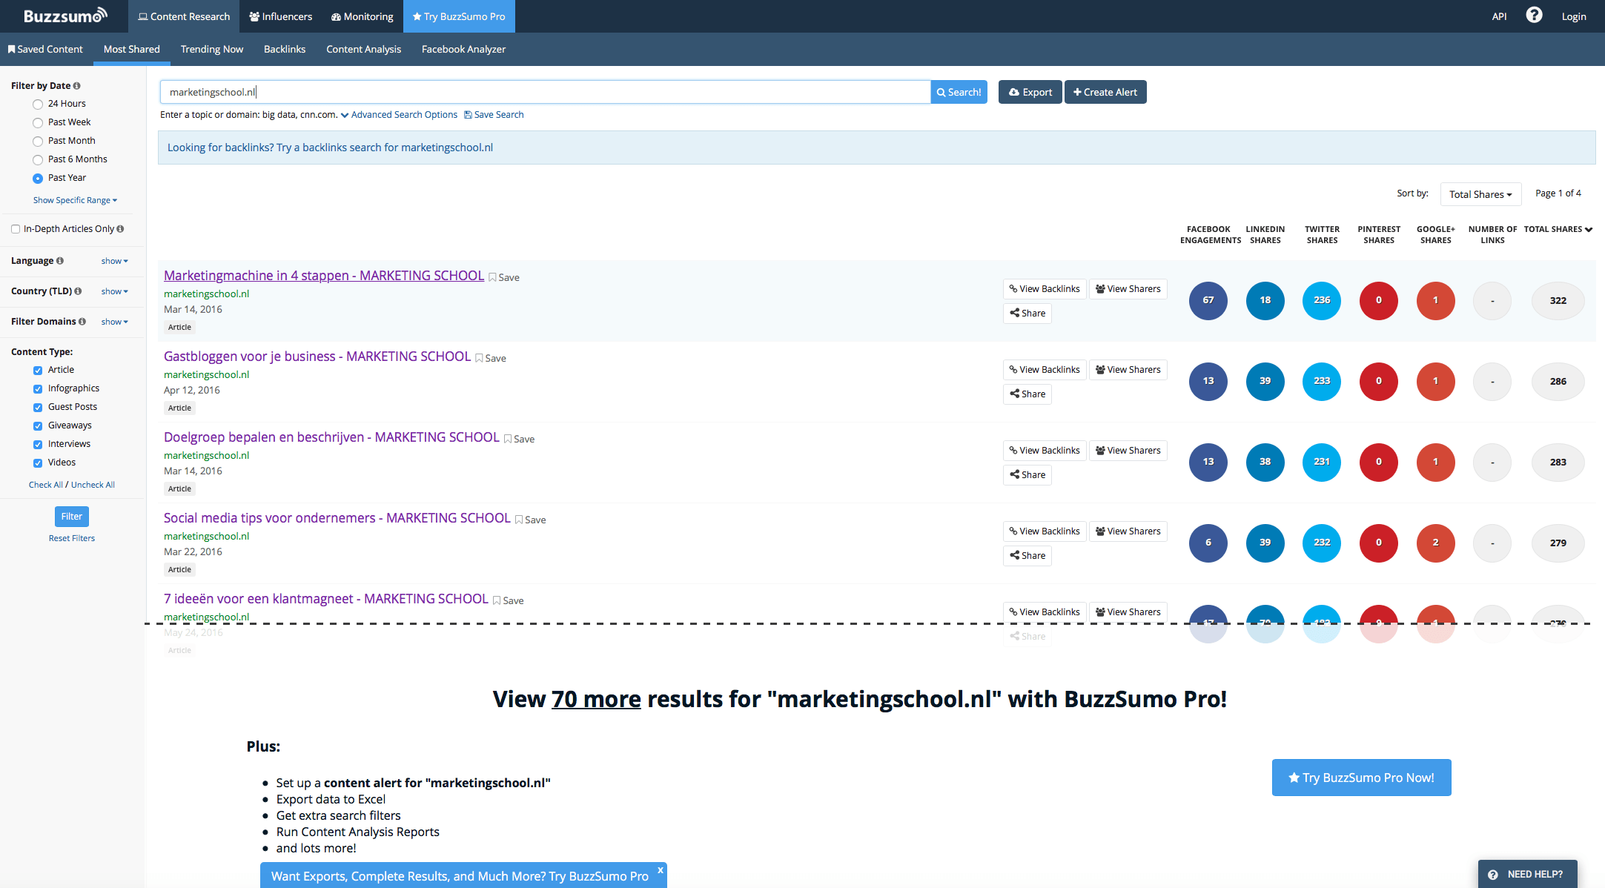Screen dimensions: 1605x888
Task: Uncheck the Videos content type
Action: point(38,463)
